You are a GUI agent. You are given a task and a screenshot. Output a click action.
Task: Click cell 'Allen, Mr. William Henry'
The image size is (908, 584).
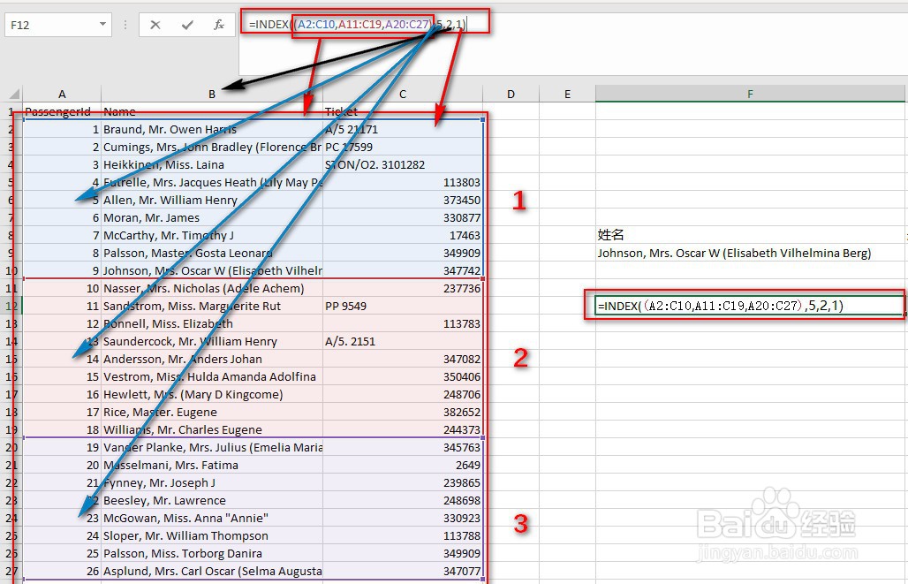[212, 200]
